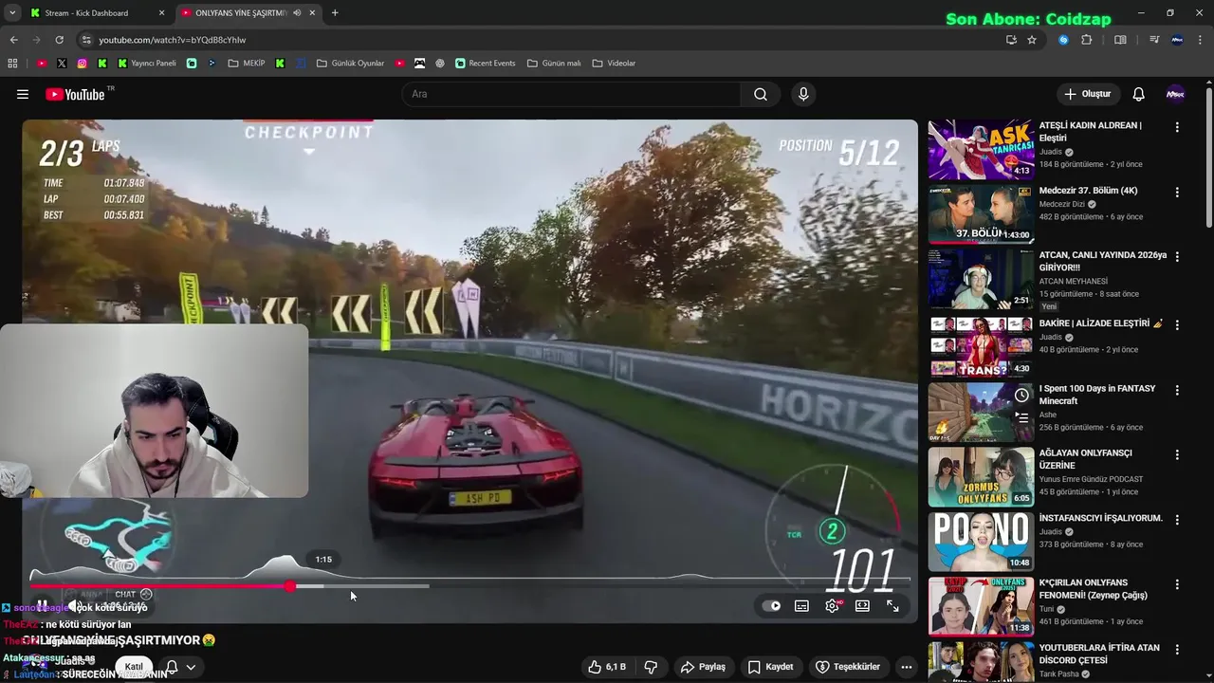Open the player settings gear
This screenshot has width=1214, height=683.
[832, 606]
